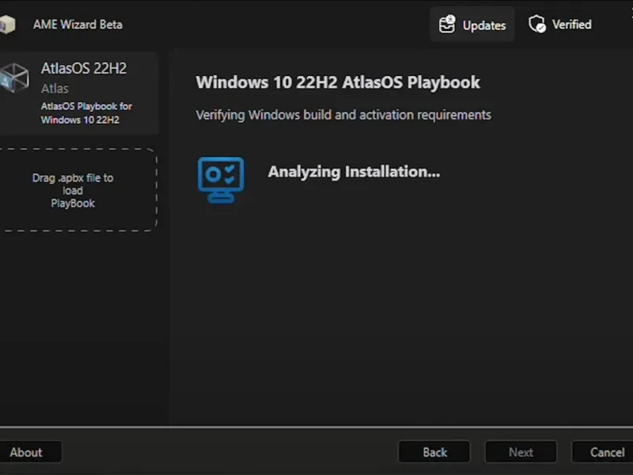This screenshot has height=475, width=633.
Task: Click the 'AtlasOS Playbook for Windows 10 22H2' description
Action: [86, 113]
